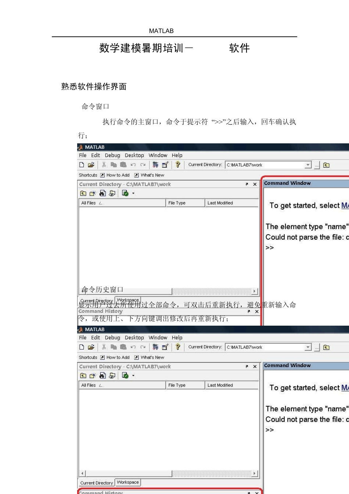Image resolution: width=349 pixels, height=494 pixels.
Task: Click main-toolbar up-one-level icon, second MATLAB screenshot
Action: point(326,347)
